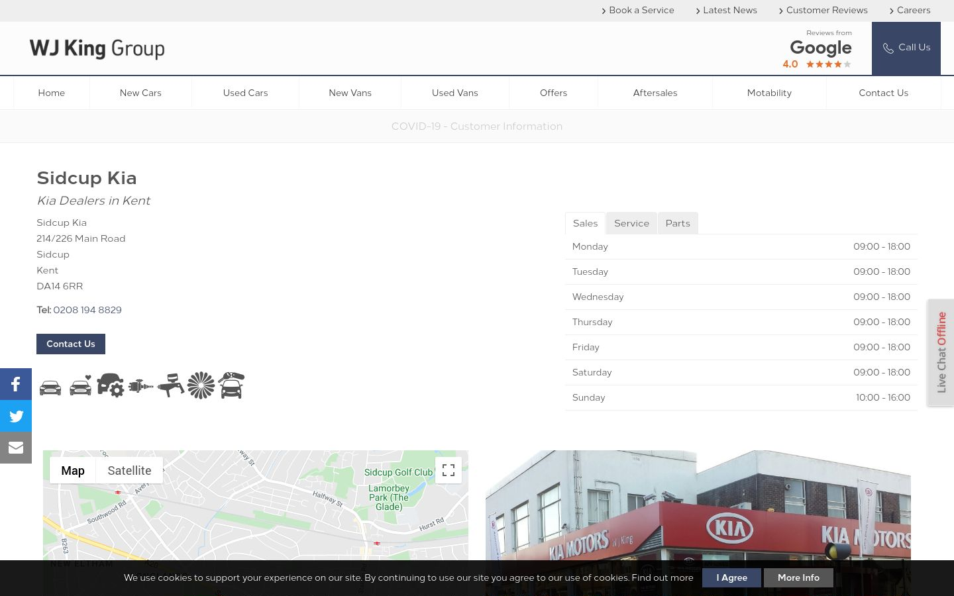Open the Used Vans menu
Image resolution: width=954 pixels, height=596 pixels.
(x=455, y=93)
